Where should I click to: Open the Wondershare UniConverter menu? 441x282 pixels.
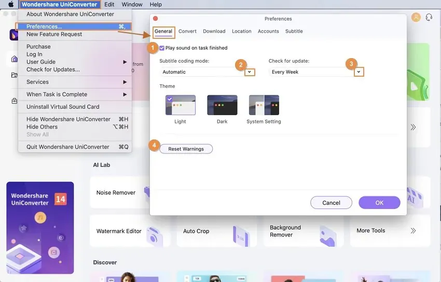pyautogui.click(x=59, y=5)
